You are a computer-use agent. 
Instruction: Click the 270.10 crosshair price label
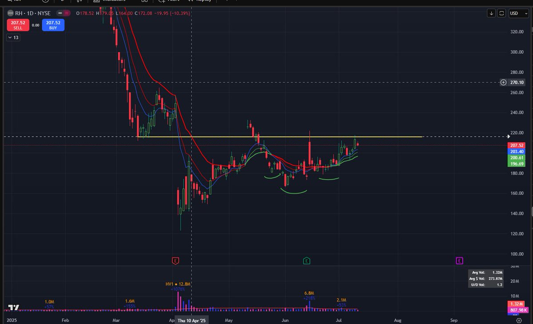[517, 82]
